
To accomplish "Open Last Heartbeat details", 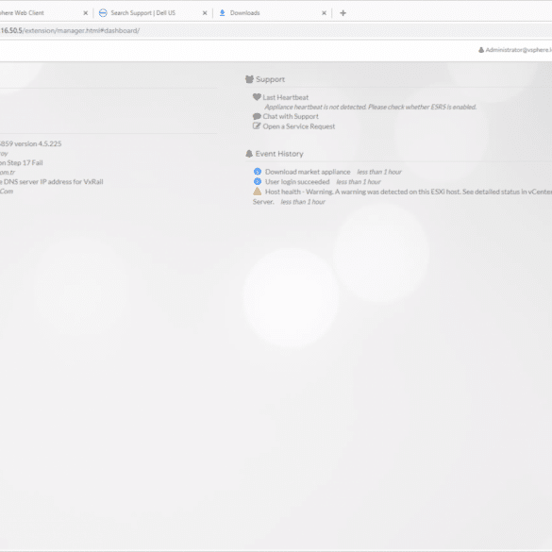I will pyautogui.click(x=286, y=97).
